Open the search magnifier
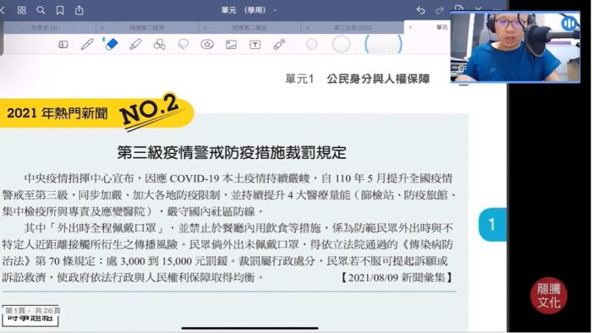The image size is (592, 333). point(41,10)
